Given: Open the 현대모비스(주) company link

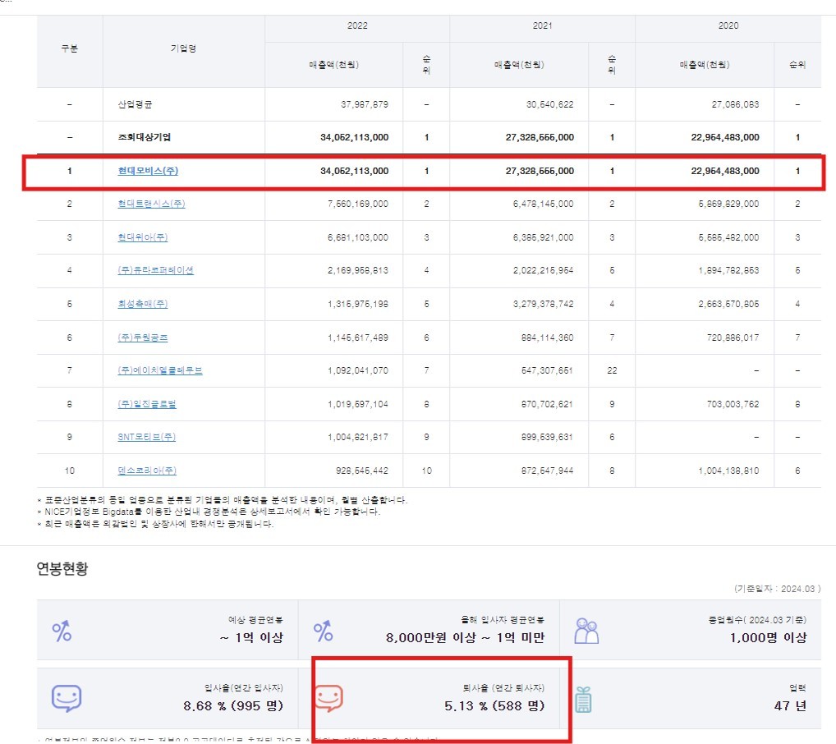Looking at the screenshot, I should (x=148, y=171).
